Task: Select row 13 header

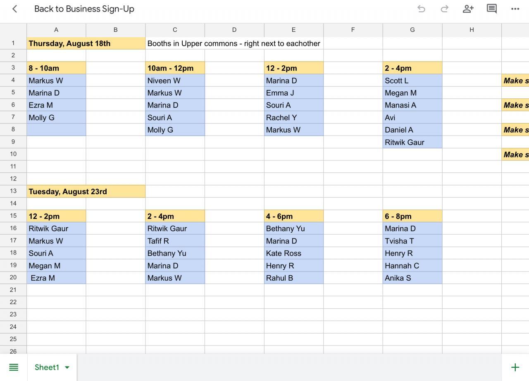Action: point(13,191)
